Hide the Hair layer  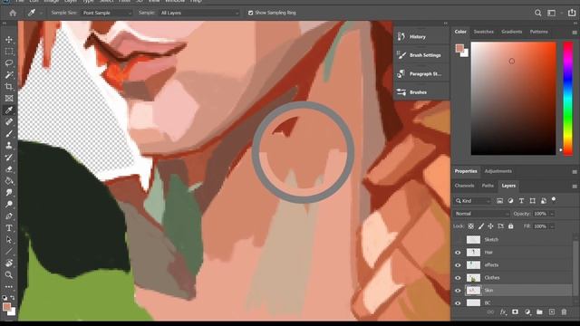pos(458,253)
